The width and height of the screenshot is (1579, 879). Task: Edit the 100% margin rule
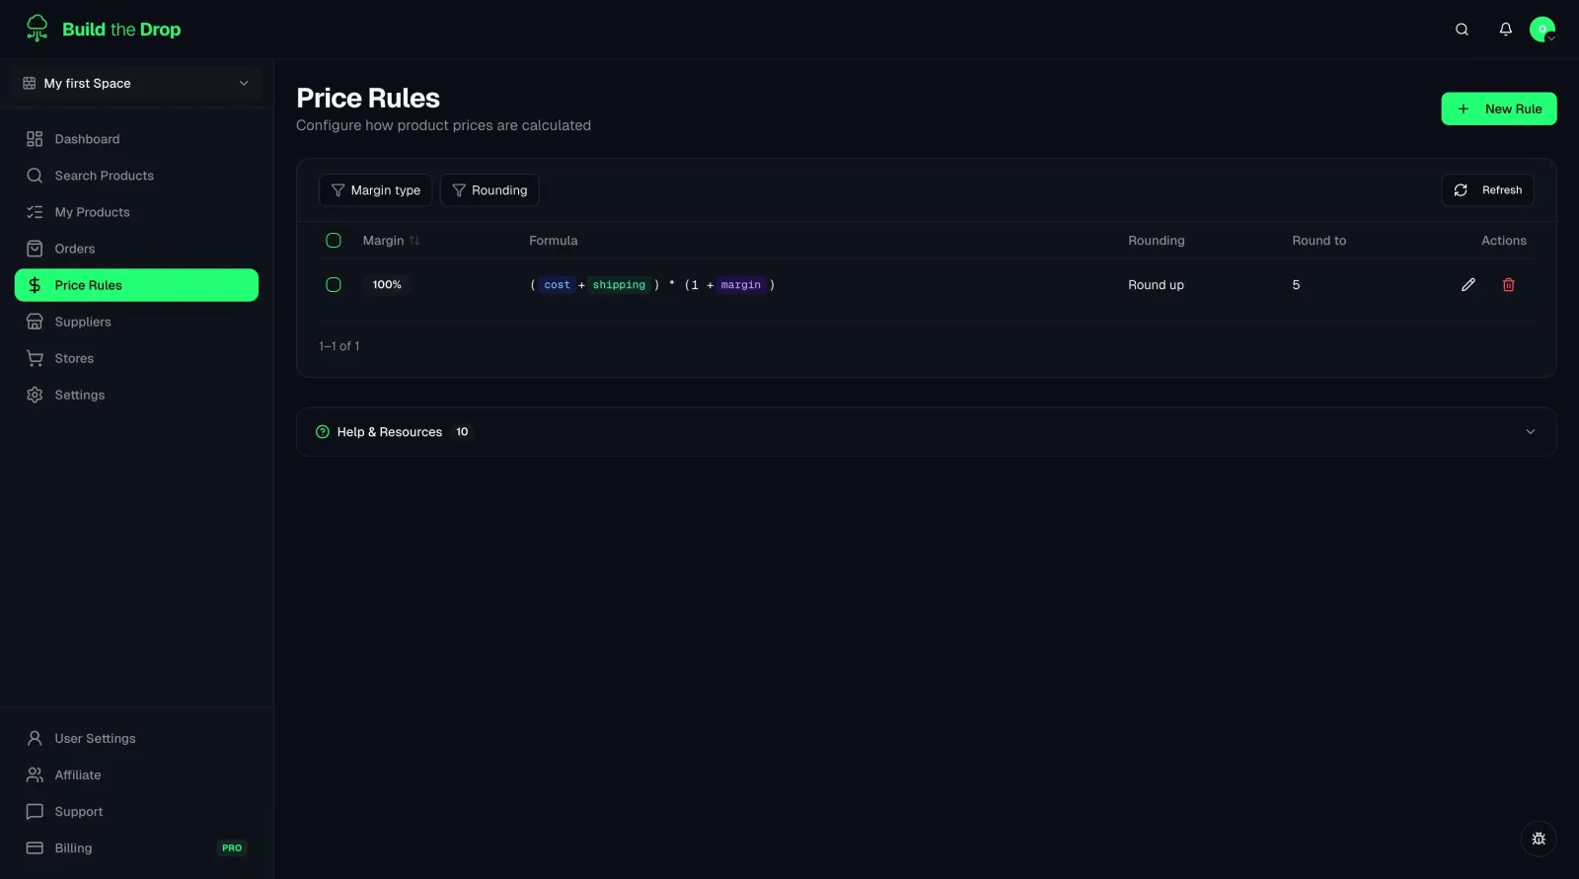[1468, 285]
